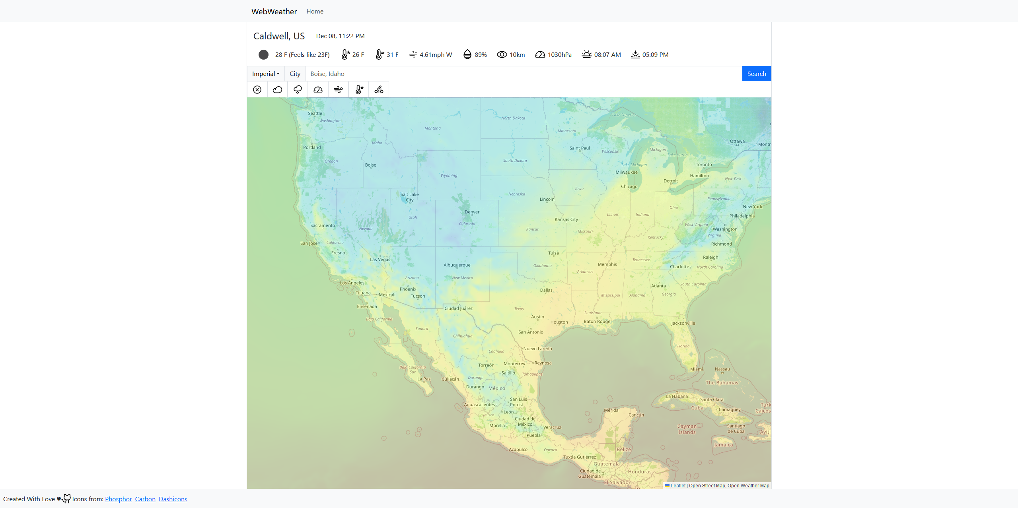The height and width of the screenshot is (508, 1018).
Task: Open the Carbon icons link
Action: pos(145,499)
